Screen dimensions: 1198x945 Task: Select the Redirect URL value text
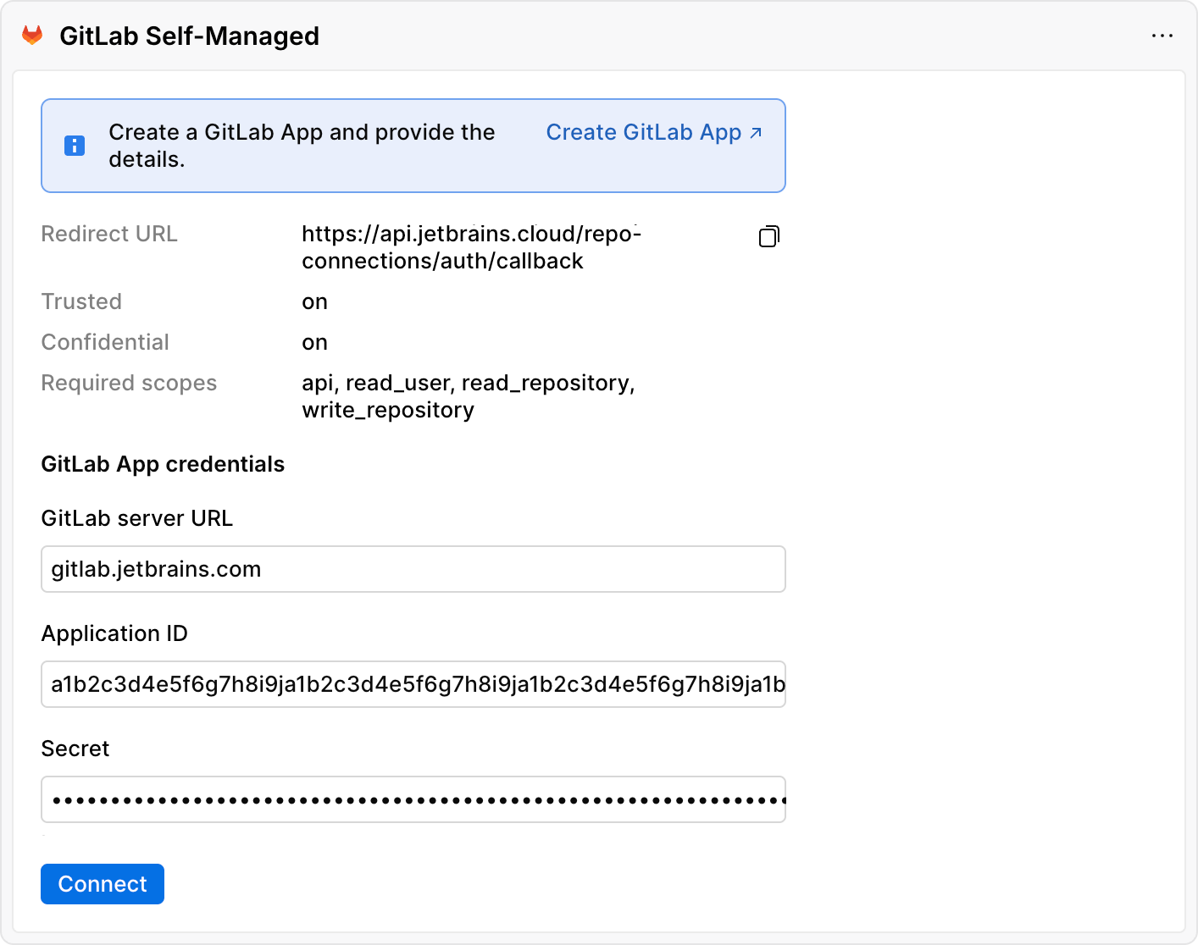[x=472, y=247]
